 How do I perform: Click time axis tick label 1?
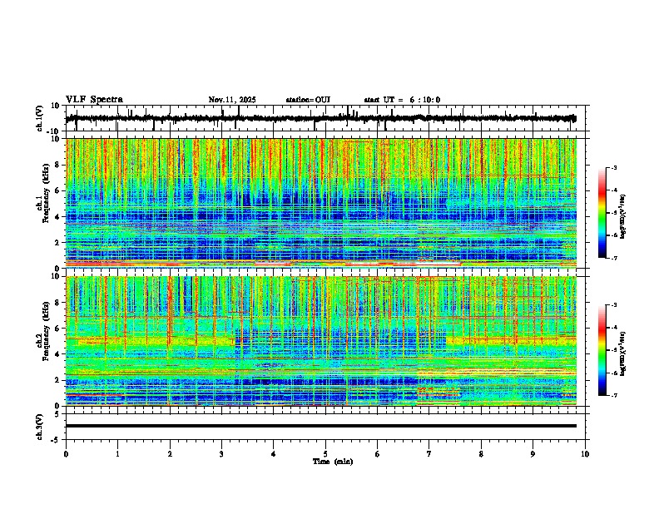tap(117, 454)
